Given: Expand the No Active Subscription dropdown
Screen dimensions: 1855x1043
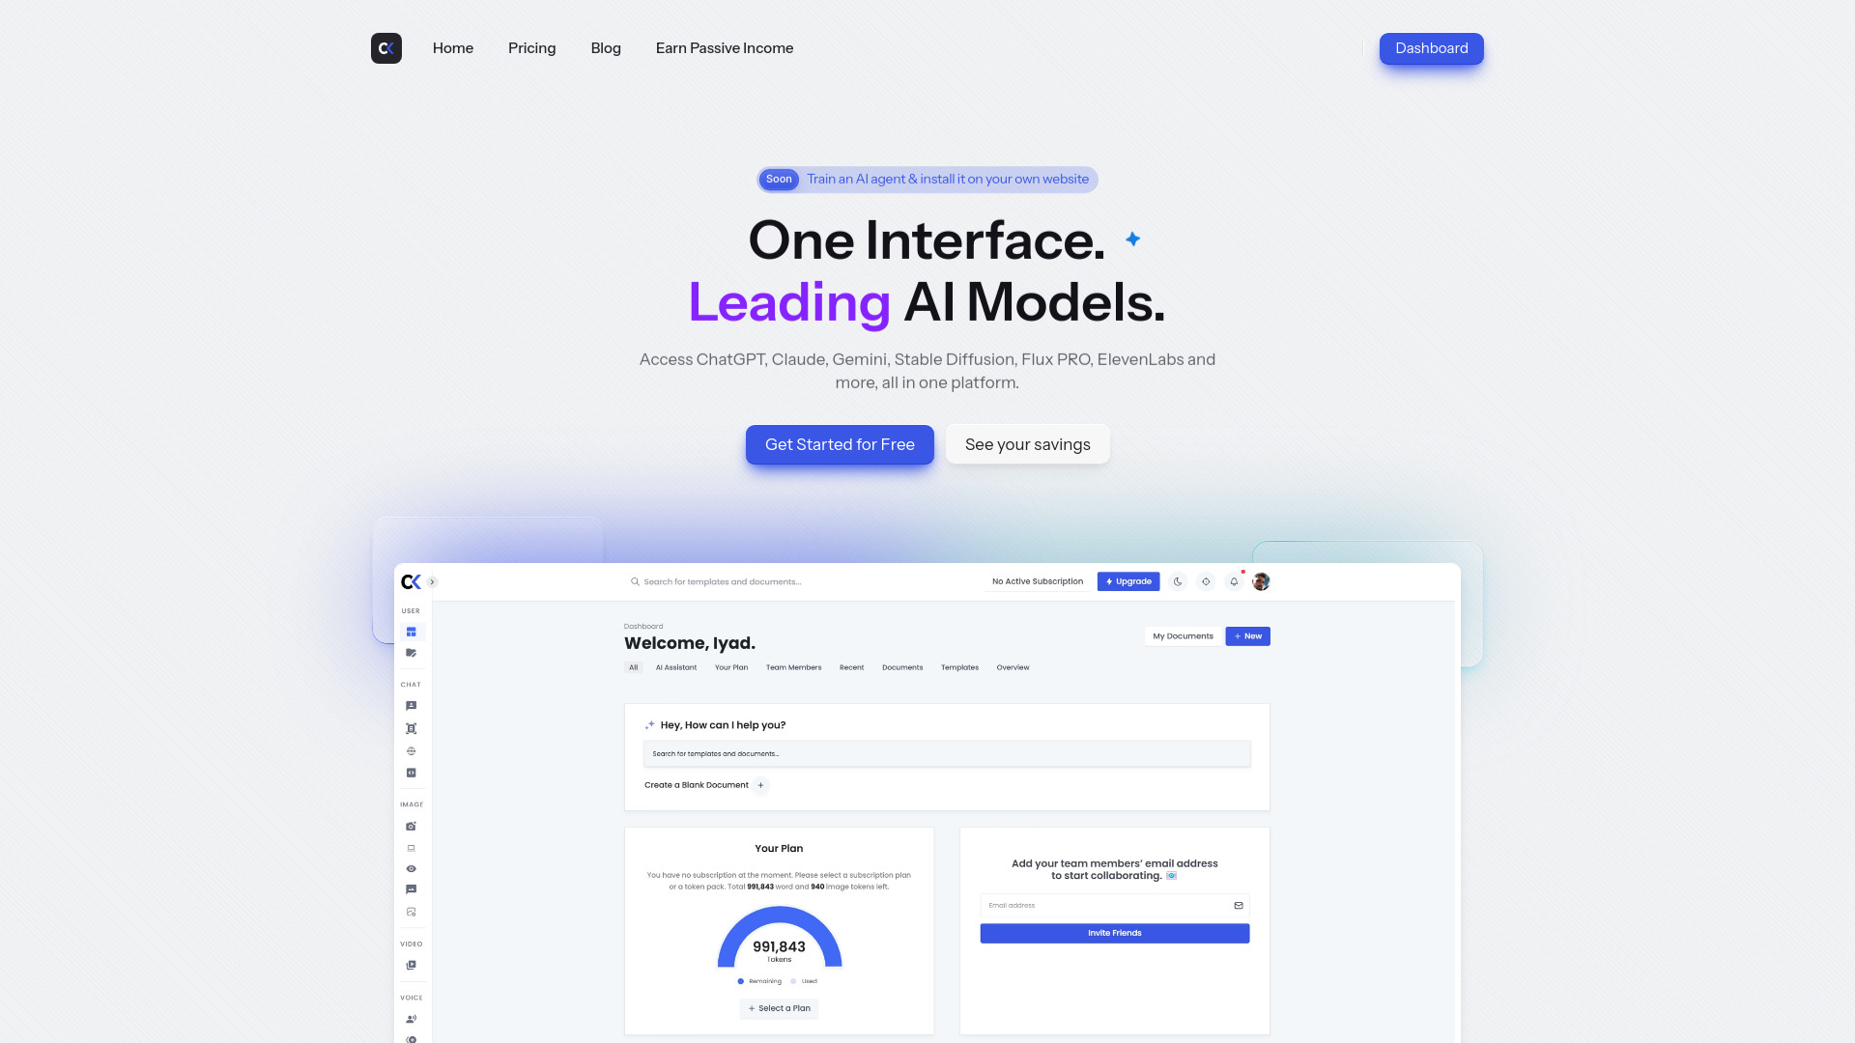Looking at the screenshot, I should click(1037, 582).
